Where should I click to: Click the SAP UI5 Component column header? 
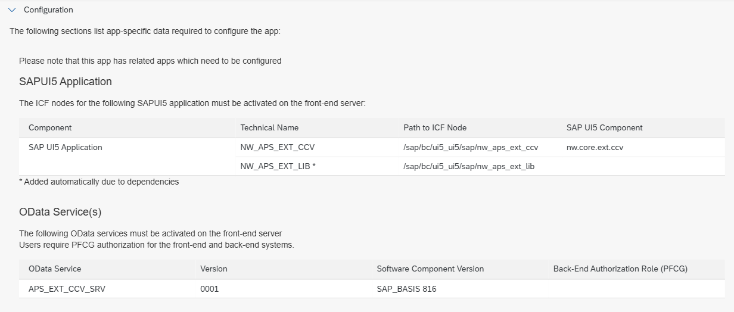(605, 128)
